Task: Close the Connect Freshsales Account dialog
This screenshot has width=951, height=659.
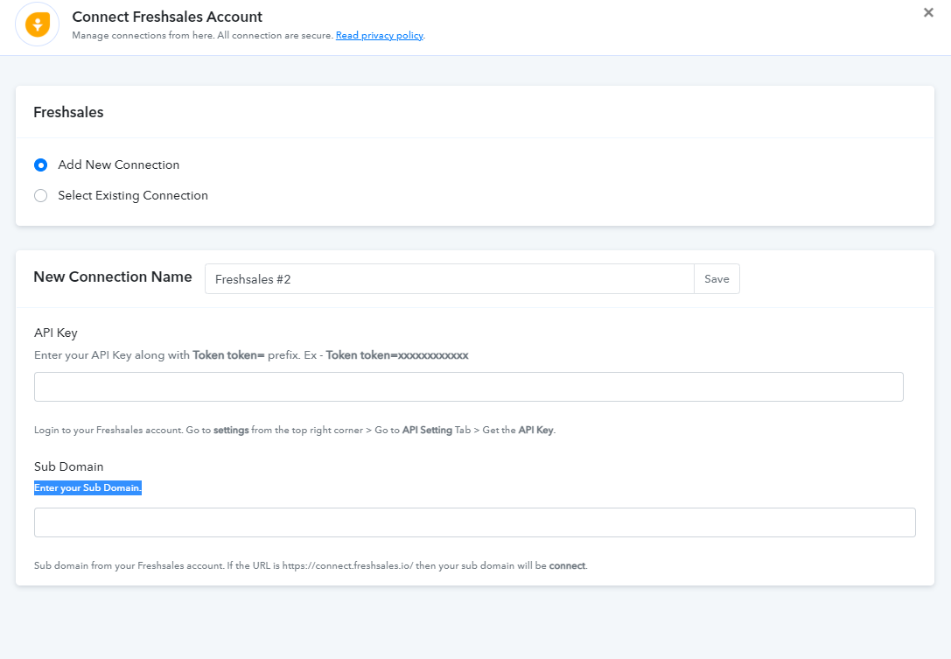Action: (x=928, y=13)
